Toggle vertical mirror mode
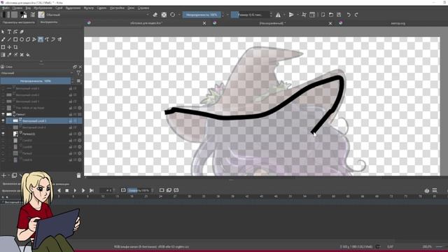448x252 pixels. 291,15
